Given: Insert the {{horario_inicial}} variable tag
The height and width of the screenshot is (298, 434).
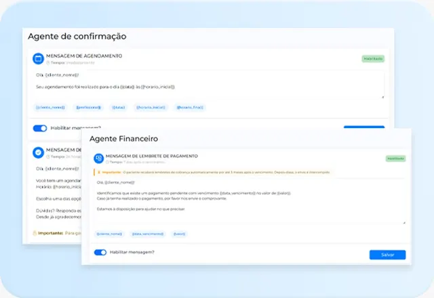Looking at the screenshot, I should click(151, 107).
